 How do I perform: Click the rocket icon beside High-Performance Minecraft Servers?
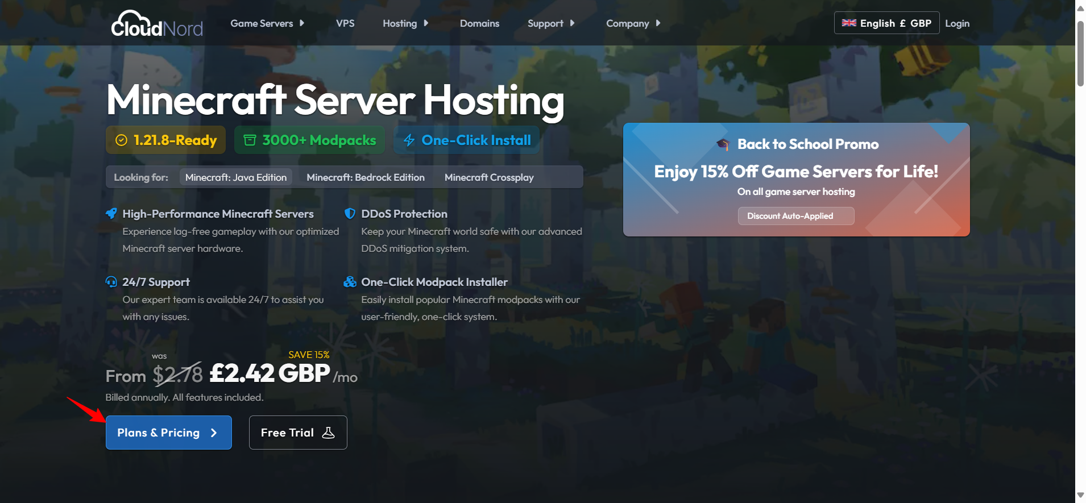point(111,214)
